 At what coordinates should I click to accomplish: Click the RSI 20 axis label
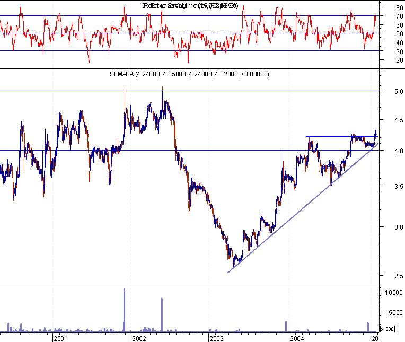coord(400,60)
